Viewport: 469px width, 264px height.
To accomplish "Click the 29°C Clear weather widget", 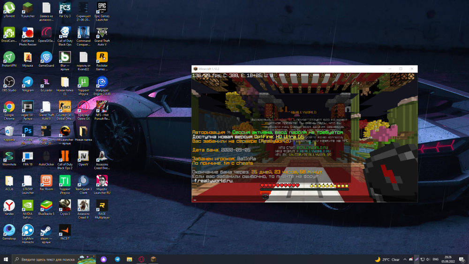I will tap(387, 259).
